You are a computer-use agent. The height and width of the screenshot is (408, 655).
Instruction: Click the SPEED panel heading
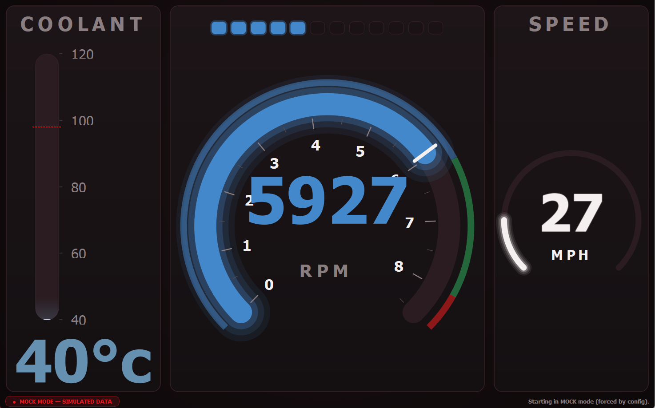click(569, 24)
